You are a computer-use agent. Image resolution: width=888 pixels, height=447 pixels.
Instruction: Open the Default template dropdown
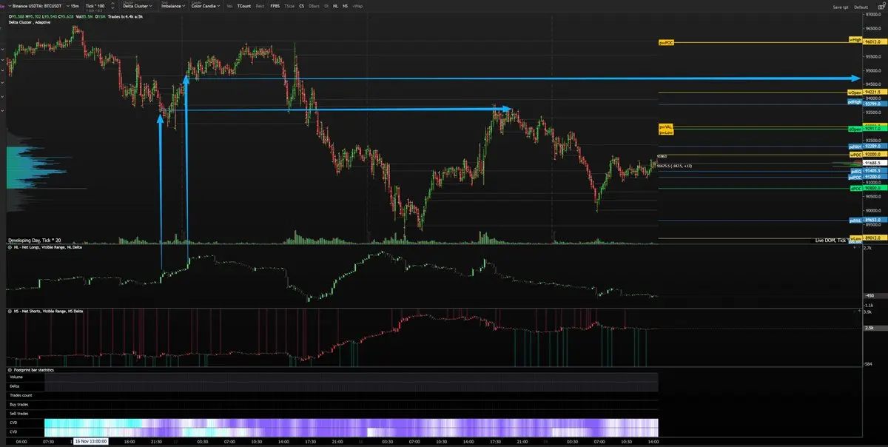click(x=861, y=6)
